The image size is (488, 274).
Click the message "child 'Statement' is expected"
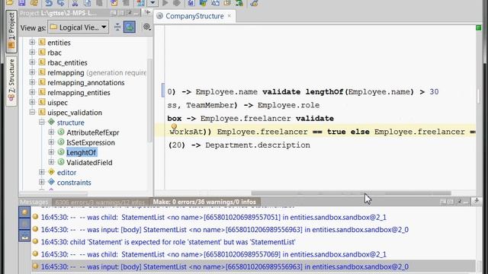tap(168, 242)
